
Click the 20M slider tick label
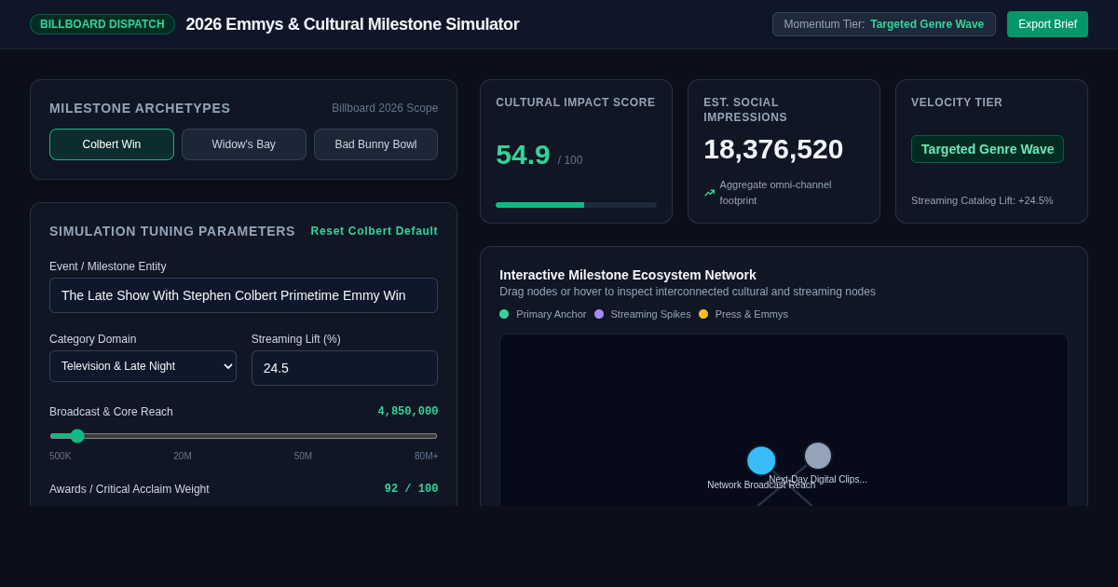183,457
